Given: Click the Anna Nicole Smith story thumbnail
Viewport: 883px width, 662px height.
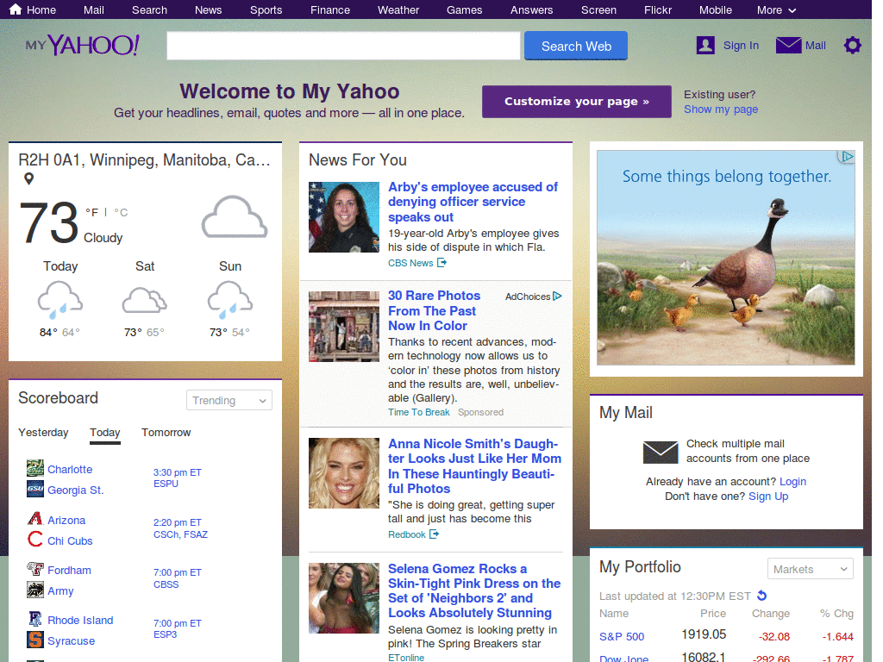Looking at the screenshot, I should pos(343,473).
